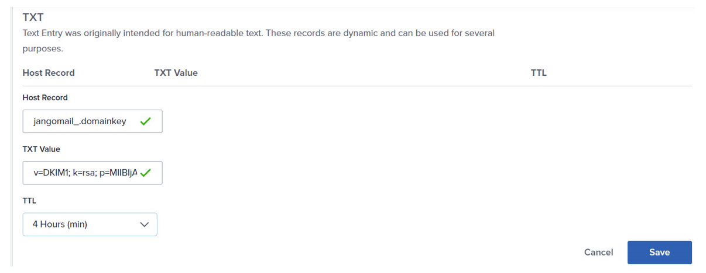706x273 pixels.
Task: Click the Text Entry description paragraph
Action: 259,41
